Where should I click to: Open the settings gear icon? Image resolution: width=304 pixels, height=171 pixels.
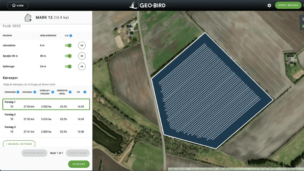(x=269, y=6)
